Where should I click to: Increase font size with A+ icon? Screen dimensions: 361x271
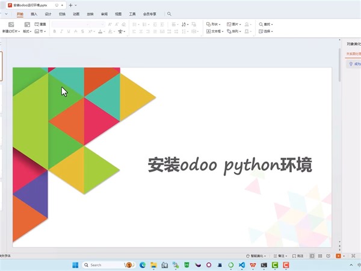110,24
